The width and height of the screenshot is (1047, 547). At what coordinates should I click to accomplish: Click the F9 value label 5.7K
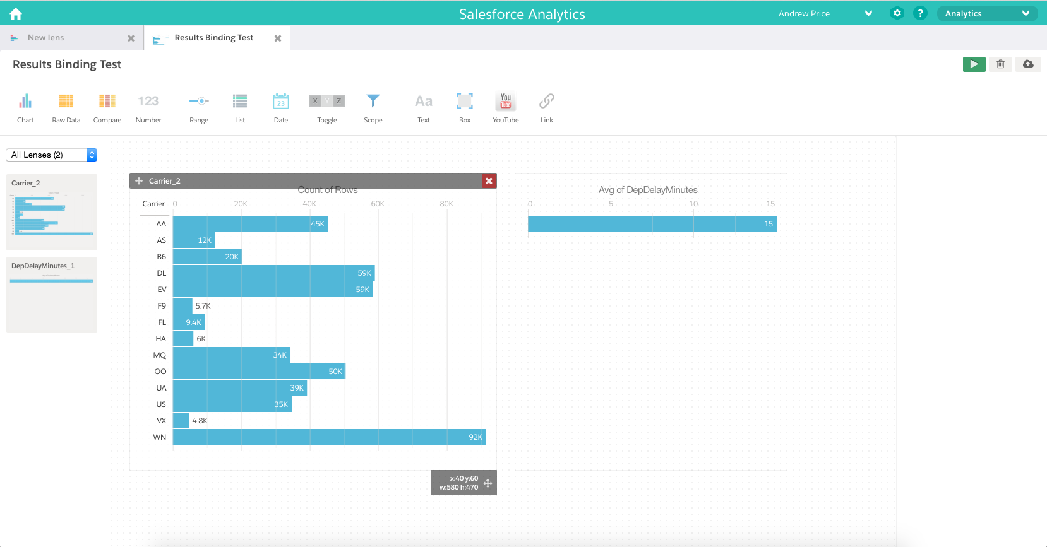click(x=203, y=306)
